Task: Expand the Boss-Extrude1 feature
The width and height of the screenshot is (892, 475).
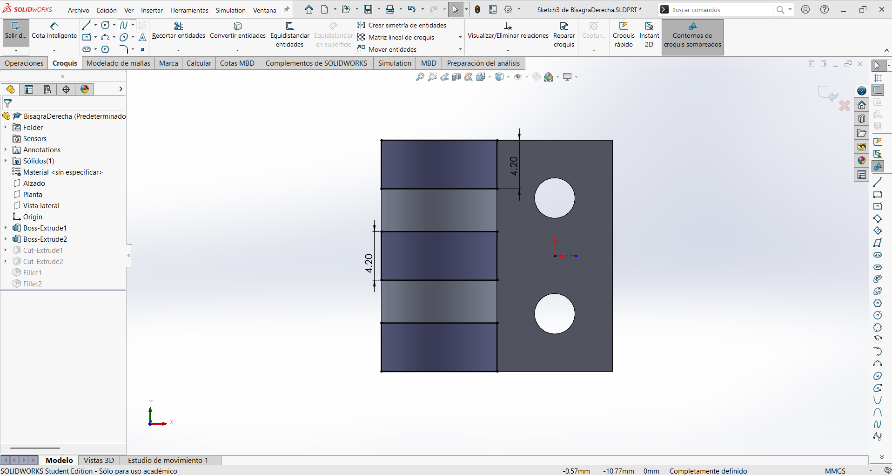Action: pos(6,228)
